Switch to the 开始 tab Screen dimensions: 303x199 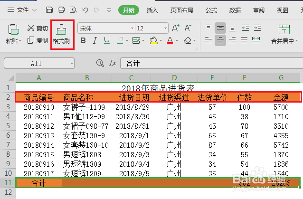(x=129, y=10)
